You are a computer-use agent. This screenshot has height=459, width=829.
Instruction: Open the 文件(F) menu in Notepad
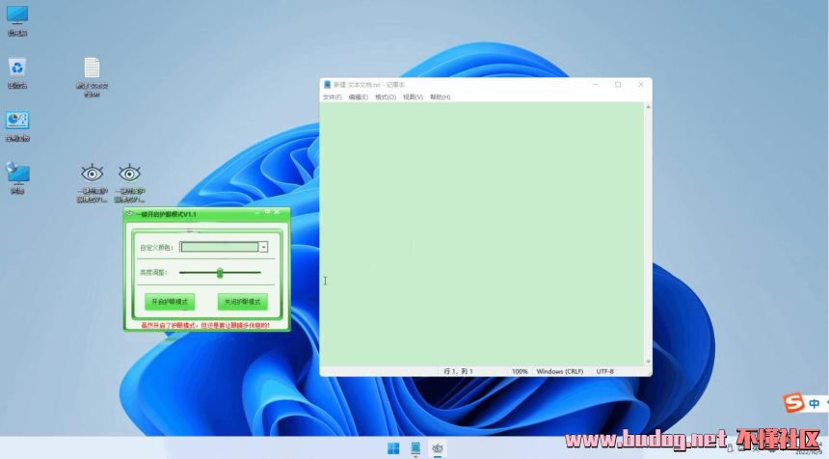[332, 97]
